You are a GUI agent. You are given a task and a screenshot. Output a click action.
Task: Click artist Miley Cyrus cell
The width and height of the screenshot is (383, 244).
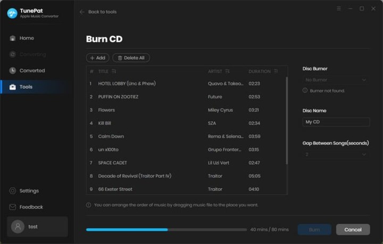(x=220, y=110)
